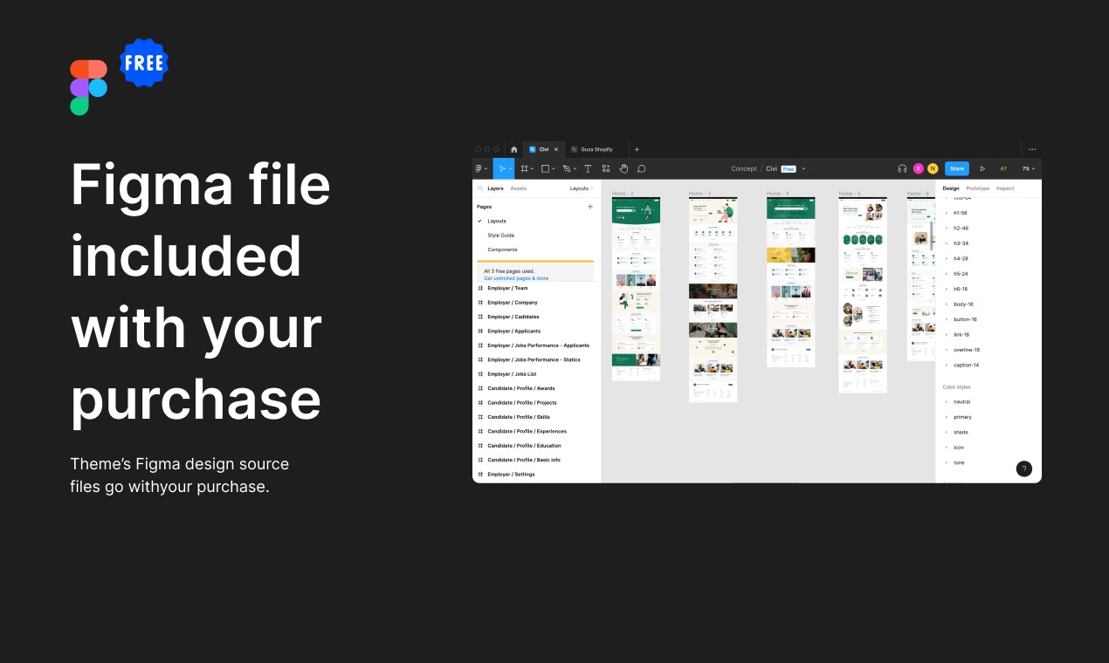The width and height of the screenshot is (1109, 663).
Task: Open file name Civi dropdown chevron
Action: click(803, 169)
